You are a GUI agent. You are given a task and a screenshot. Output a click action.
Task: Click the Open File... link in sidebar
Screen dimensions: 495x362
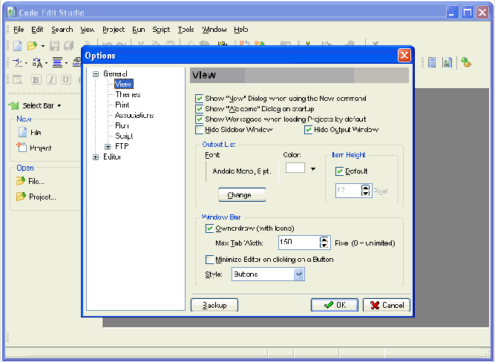pos(36,182)
